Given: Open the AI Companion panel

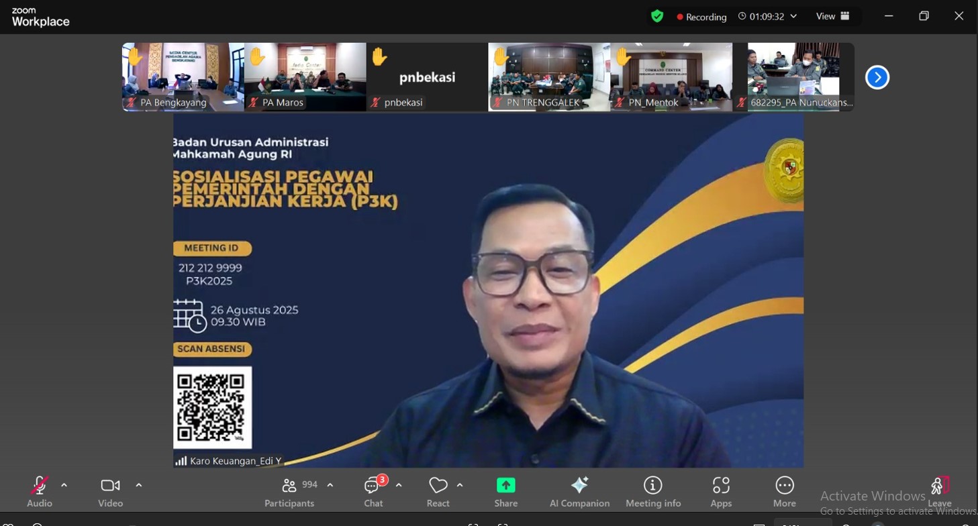Looking at the screenshot, I should pyautogui.click(x=579, y=492).
